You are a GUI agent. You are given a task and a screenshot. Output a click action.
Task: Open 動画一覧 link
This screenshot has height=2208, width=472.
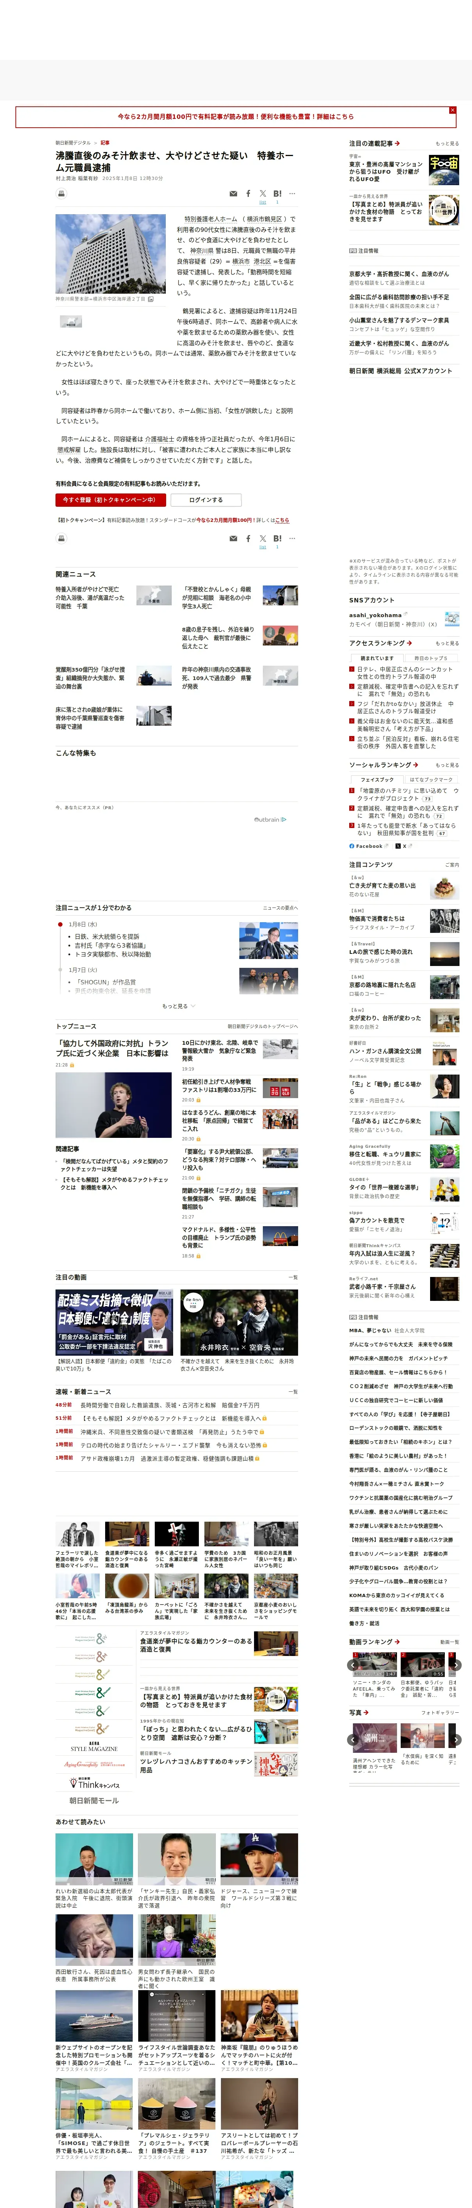pos(449,1642)
